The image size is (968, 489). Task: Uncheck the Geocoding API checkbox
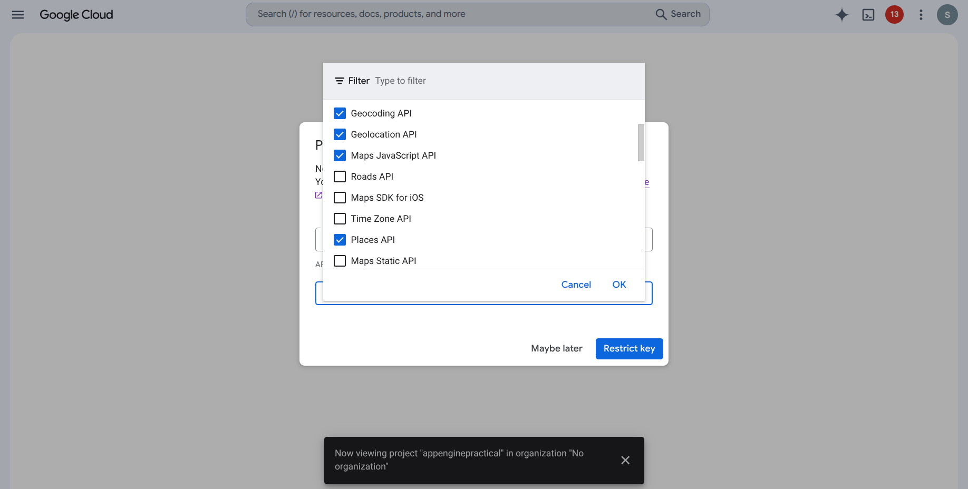point(340,113)
